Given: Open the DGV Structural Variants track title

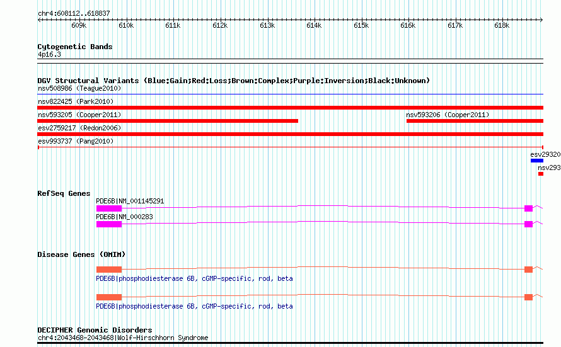Looking at the screenshot, I should [x=234, y=81].
